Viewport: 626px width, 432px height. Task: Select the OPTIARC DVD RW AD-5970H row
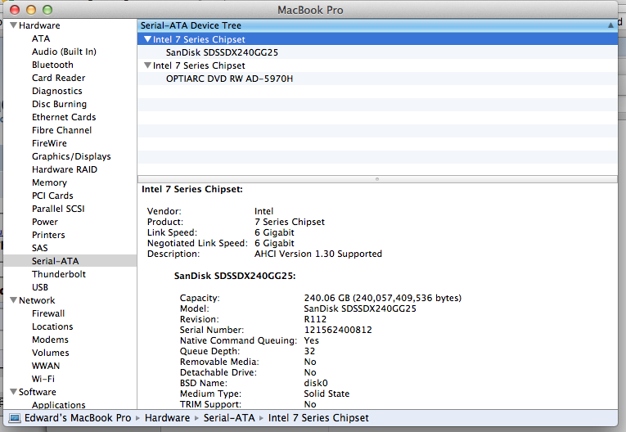click(x=377, y=79)
